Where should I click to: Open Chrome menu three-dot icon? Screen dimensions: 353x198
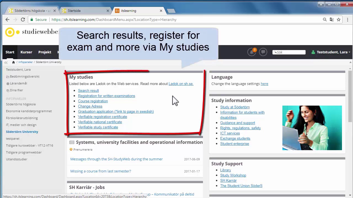[347, 20]
